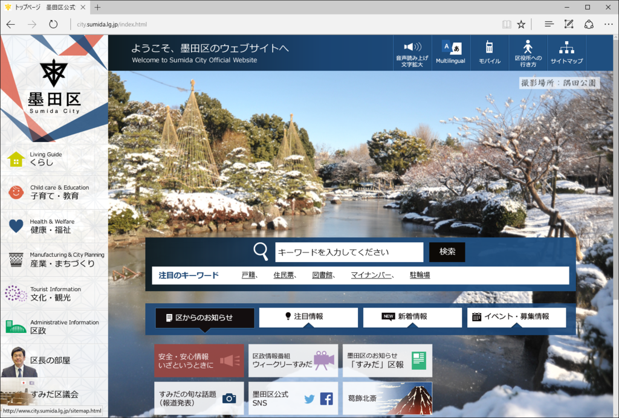
Task: Go back with browser back arrow
Action: (11, 24)
